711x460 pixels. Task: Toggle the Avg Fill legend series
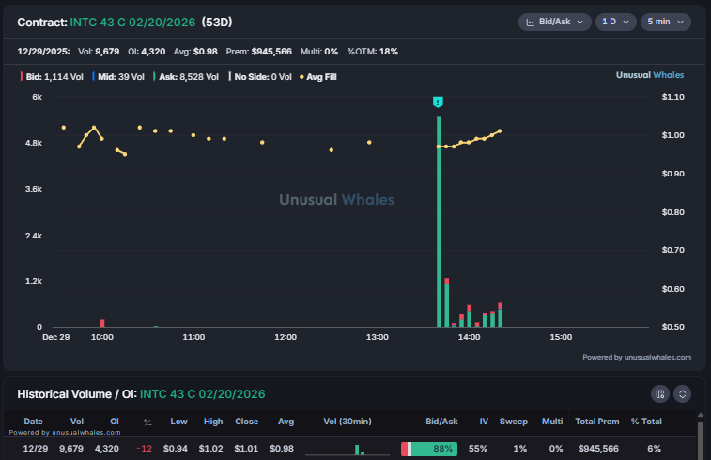click(318, 77)
